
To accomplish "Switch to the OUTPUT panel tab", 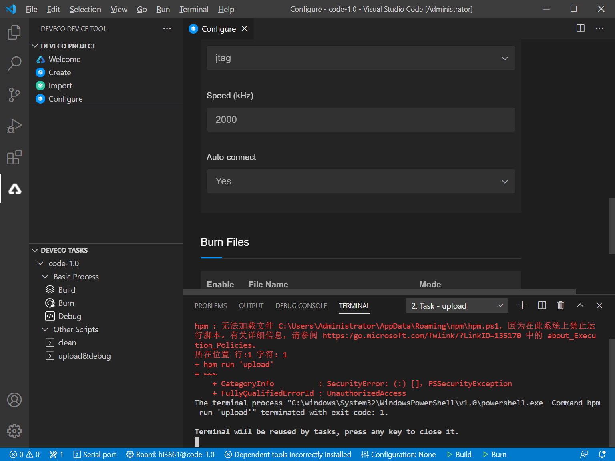I will pos(251,306).
